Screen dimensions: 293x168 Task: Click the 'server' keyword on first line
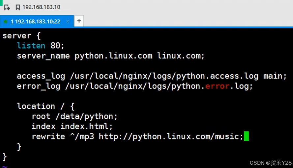pyautogui.click(x=17, y=36)
